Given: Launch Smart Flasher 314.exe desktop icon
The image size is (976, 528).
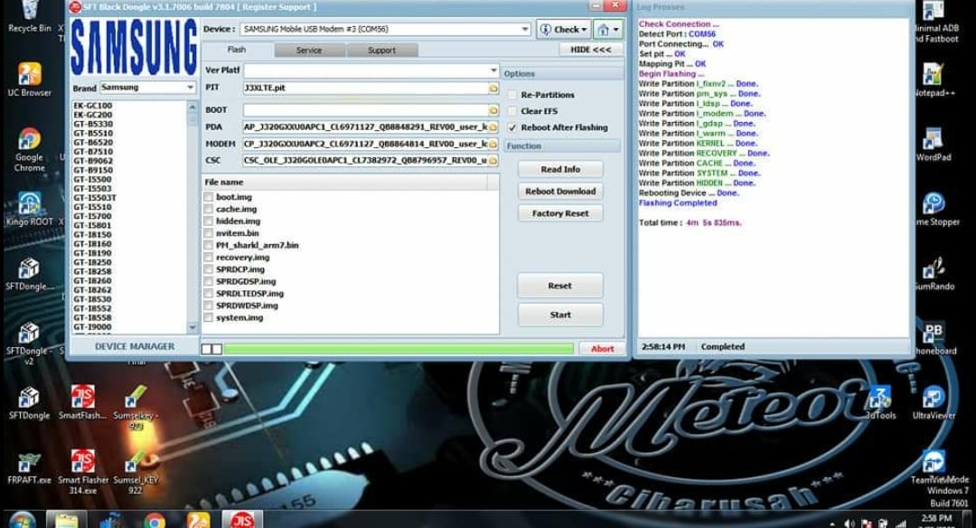Looking at the screenshot, I should tap(83, 471).
